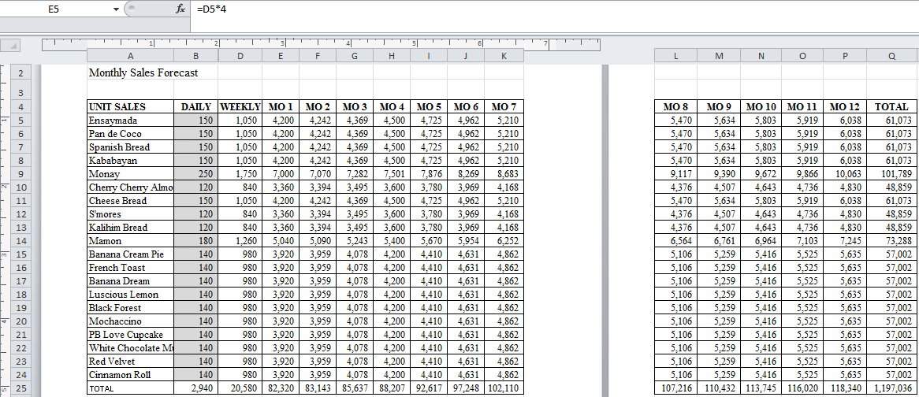The height and width of the screenshot is (397, 919).
Task: Select the Black Forest cell
Action: [130, 308]
